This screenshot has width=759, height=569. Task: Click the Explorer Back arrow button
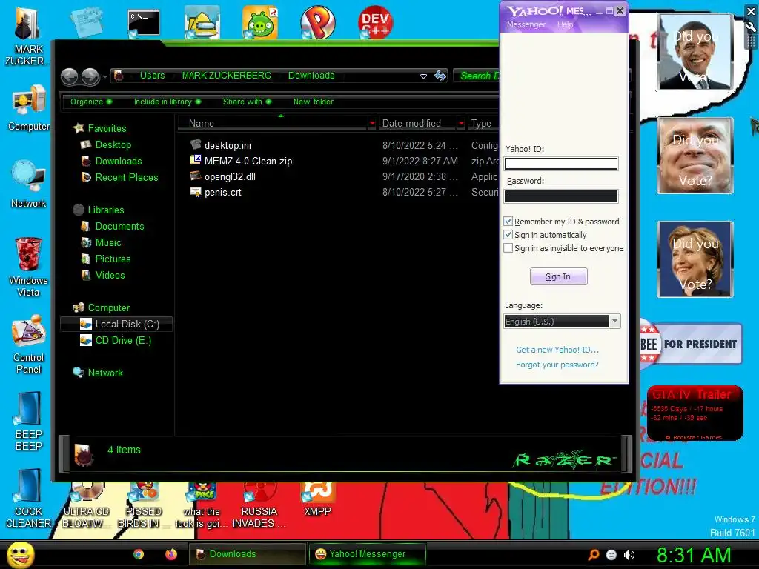point(70,76)
